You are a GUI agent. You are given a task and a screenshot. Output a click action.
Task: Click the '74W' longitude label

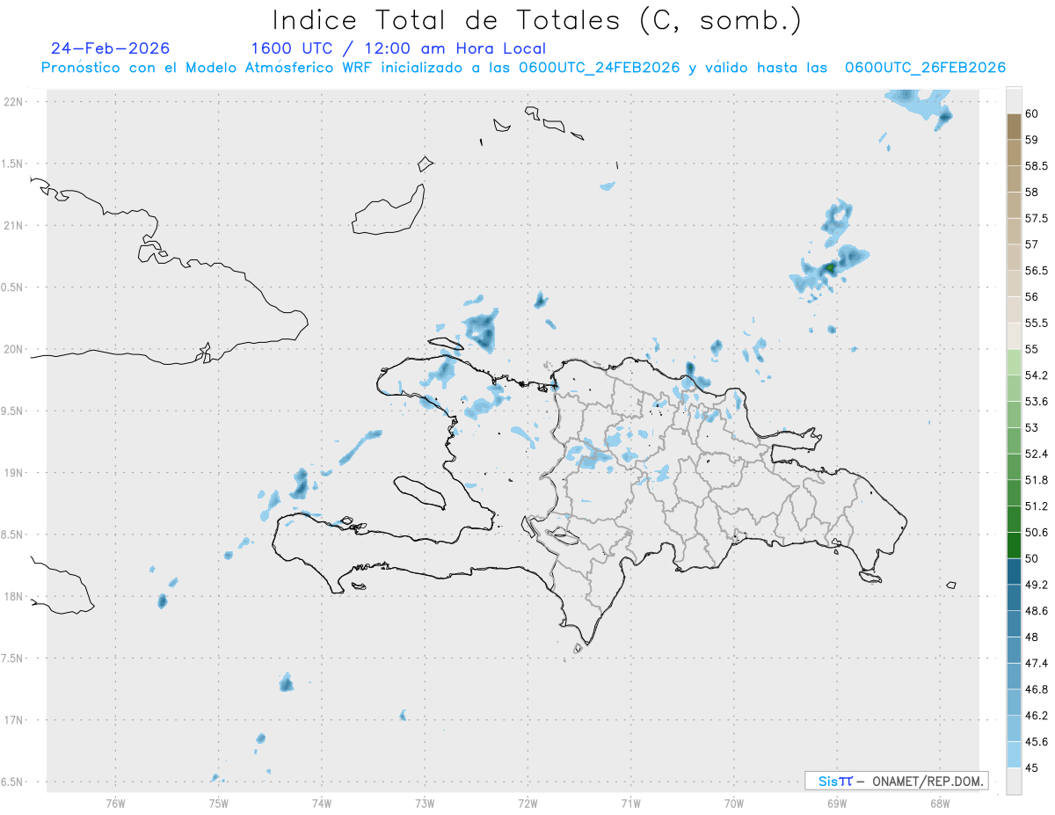tap(321, 804)
